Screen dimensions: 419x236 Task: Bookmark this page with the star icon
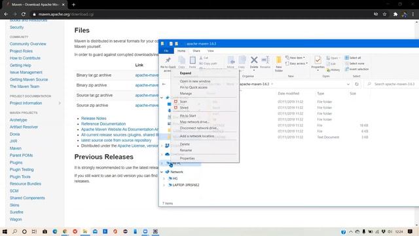[384, 14]
